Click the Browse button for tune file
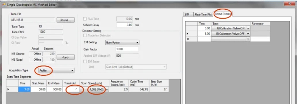This screenshot has height=104, width=297. click(66, 20)
